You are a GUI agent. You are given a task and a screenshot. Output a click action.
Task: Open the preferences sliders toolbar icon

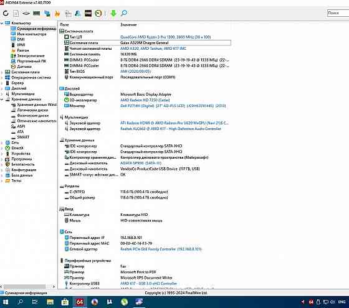68,14
